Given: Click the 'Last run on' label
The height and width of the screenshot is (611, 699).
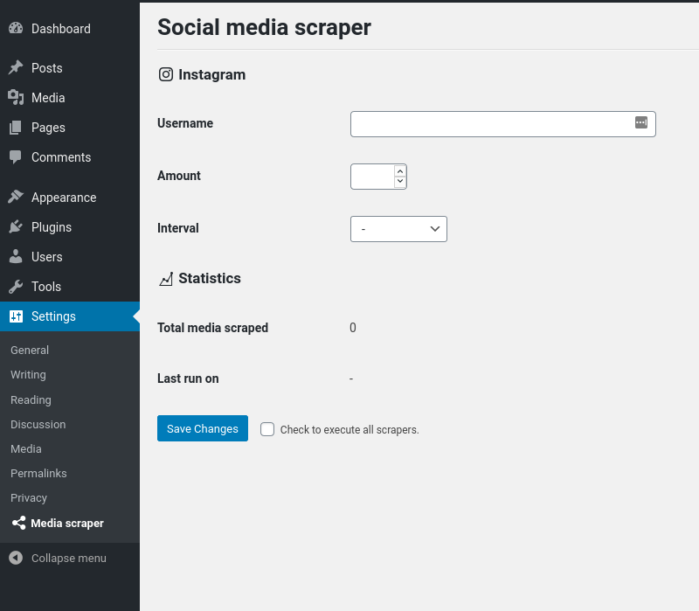Looking at the screenshot, I should tap(188, 378).
